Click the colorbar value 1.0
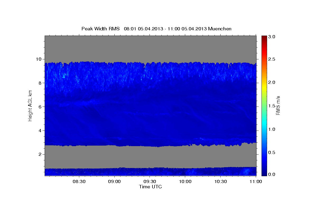The height and width of the screenshot is (211, 317). 272,129
